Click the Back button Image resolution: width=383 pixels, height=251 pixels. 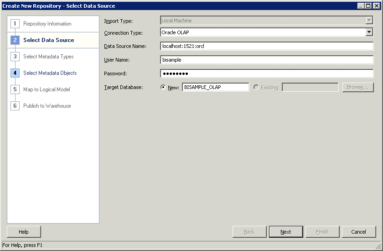pyautogui.click(x=249, y=232)
